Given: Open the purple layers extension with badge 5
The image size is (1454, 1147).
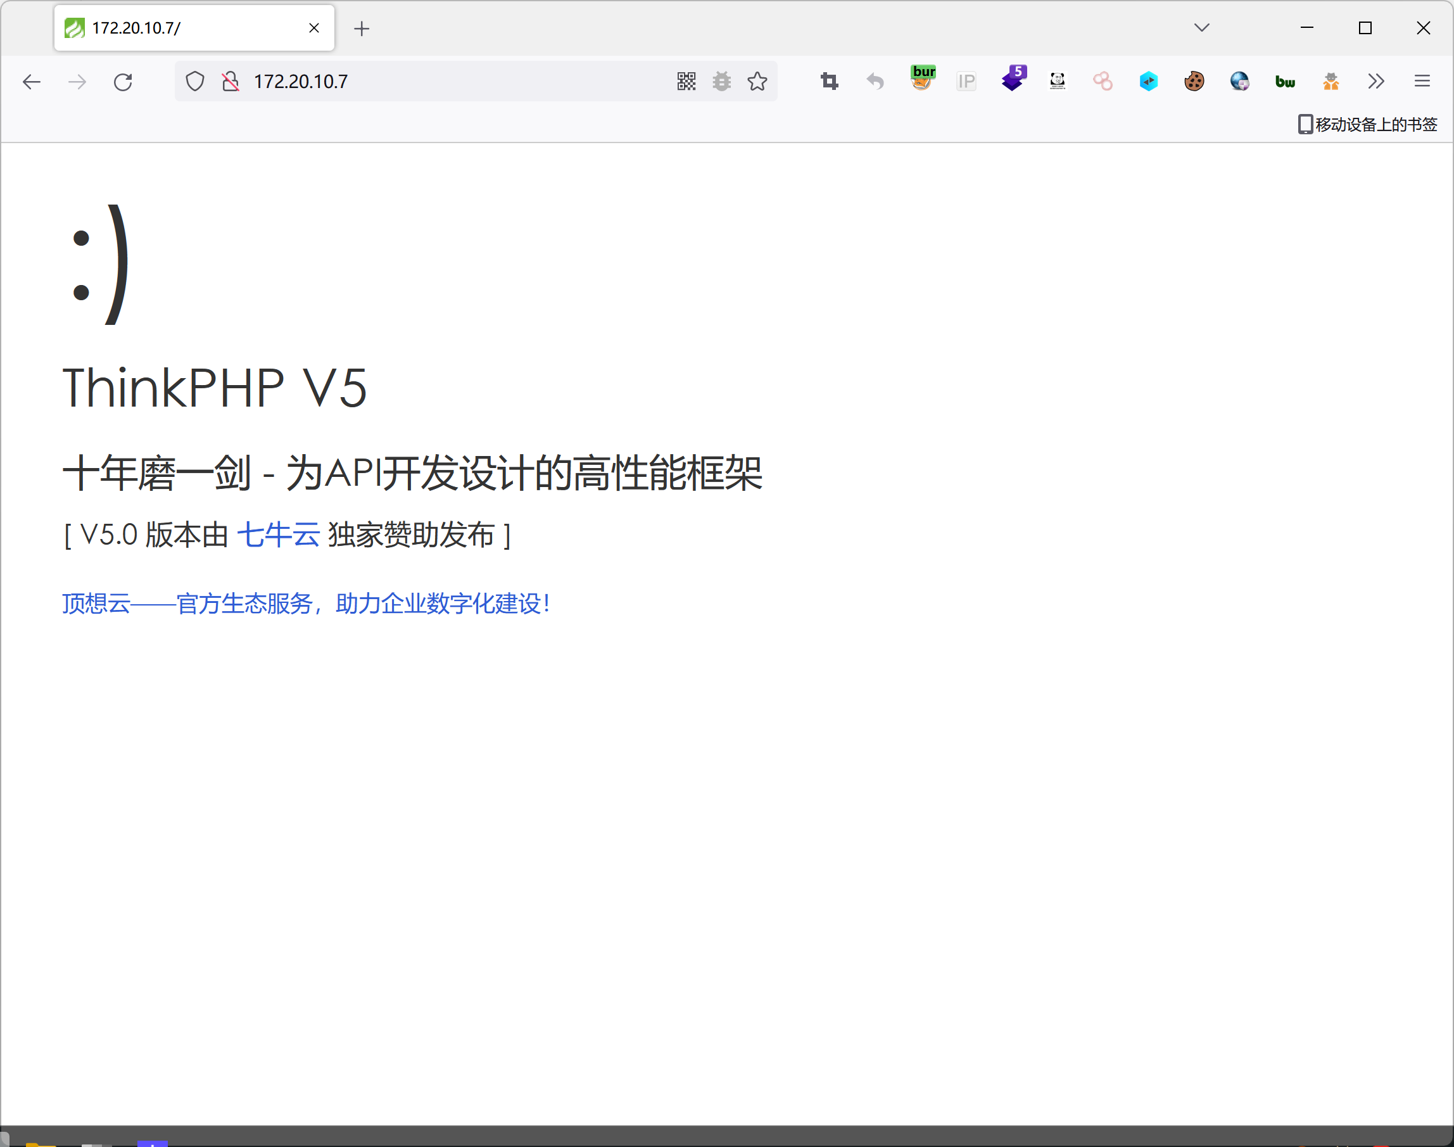Looking at the screenshot, I should coord(1013,80).
